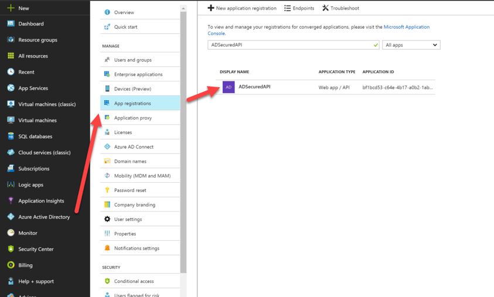
Task: Select Notifications settings menu item
Action: [x=140, y=248]
